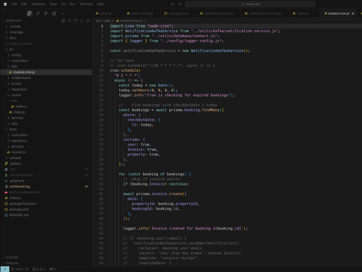Screen dimensions: 362x272
Task: Click the New File icon
Action: tap(70, 21)
